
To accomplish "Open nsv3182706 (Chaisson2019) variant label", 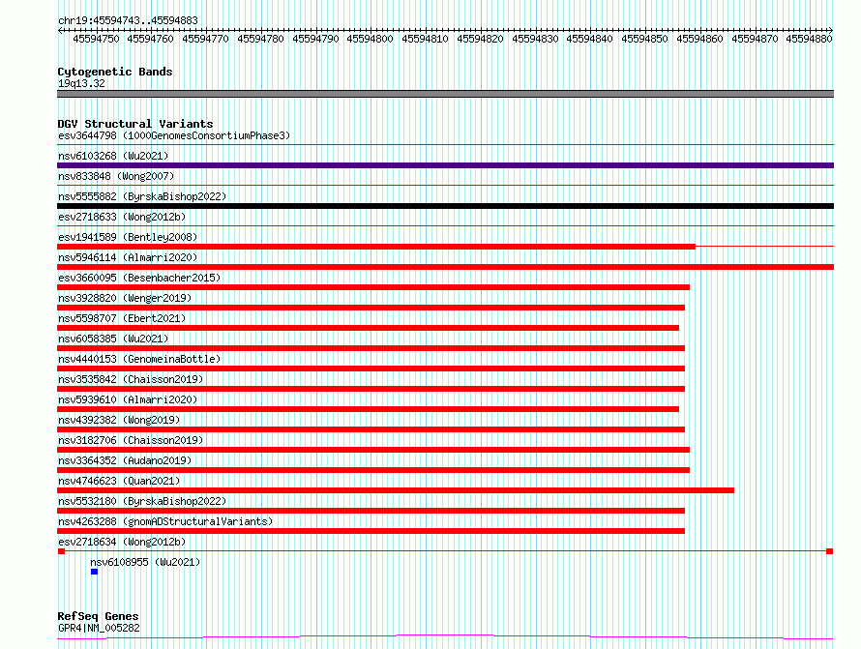I will (x=131, y=440).
